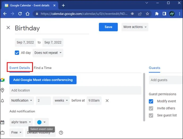Click the browser address bar URL
183x139 pixels.
[x=84, y=14]
